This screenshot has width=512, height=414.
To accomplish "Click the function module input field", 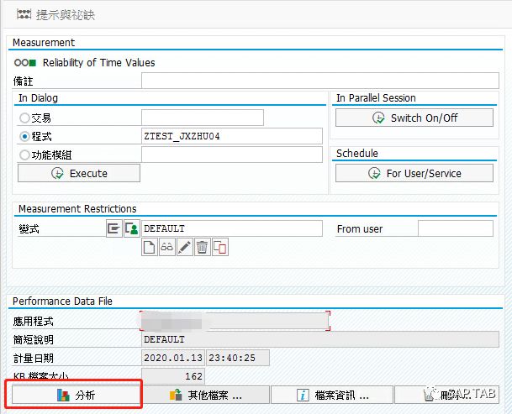I will click(232, 155).
